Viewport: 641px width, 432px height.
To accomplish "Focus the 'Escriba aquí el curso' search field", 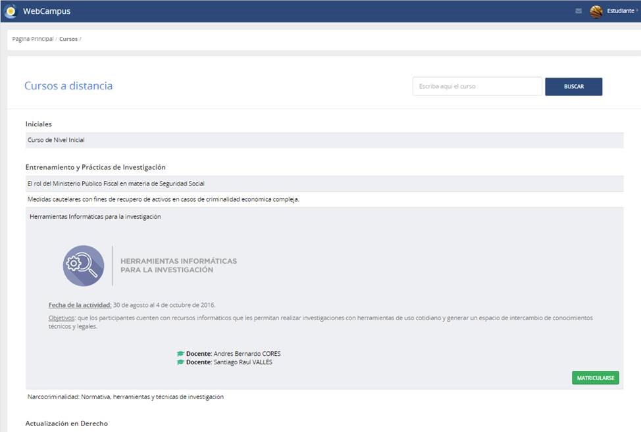I will 477,86.
